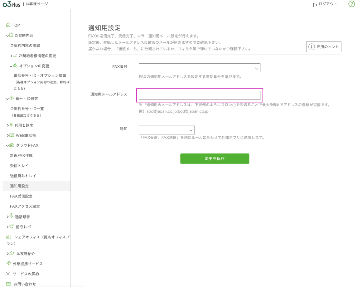Screen dimensions: 358x287
Task: Expand the 利用と請求 chevron
Action: pos(8,125)
